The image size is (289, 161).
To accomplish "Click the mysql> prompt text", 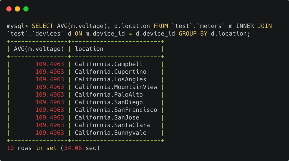I will [x=17, y=26].
